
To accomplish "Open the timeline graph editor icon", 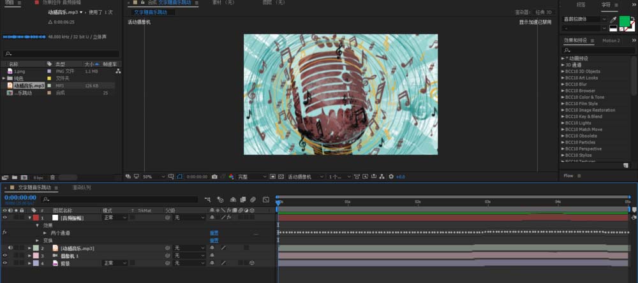I will click(265, 200).
